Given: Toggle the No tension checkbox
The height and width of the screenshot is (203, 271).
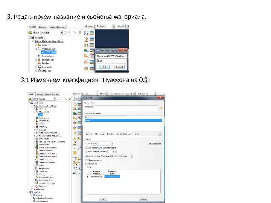Looking at the screenshot, I should (87, 164).
